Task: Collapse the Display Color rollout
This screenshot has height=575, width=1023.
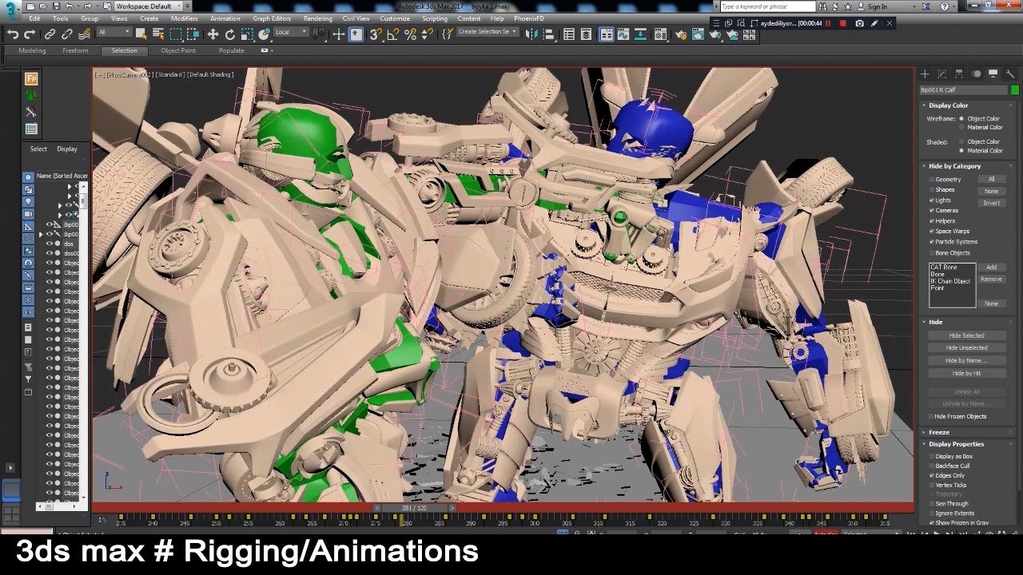Action: pos(948,105)
